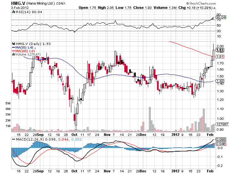The width and height of the screenshot is (229, 174).
Task: Click the 1.81 MA(200) axis tag
Action: pos(220,56)
